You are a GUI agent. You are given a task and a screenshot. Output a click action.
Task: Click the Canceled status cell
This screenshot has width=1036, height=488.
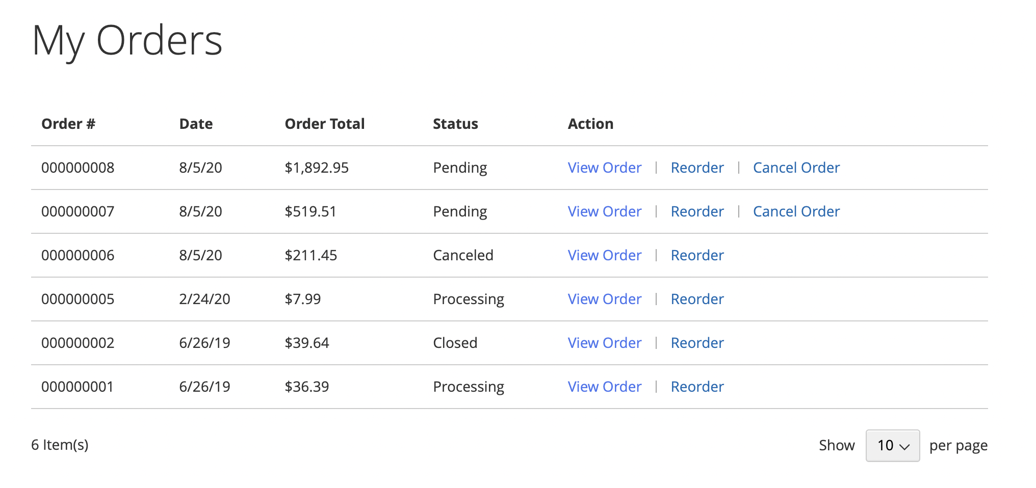point(463,255)
